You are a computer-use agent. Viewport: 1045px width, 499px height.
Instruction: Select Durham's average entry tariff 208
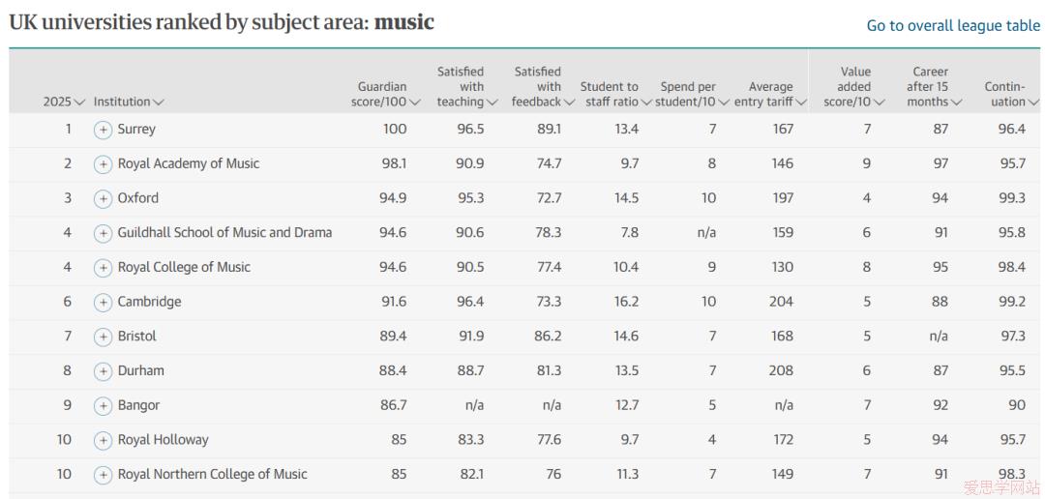[781, 371]
